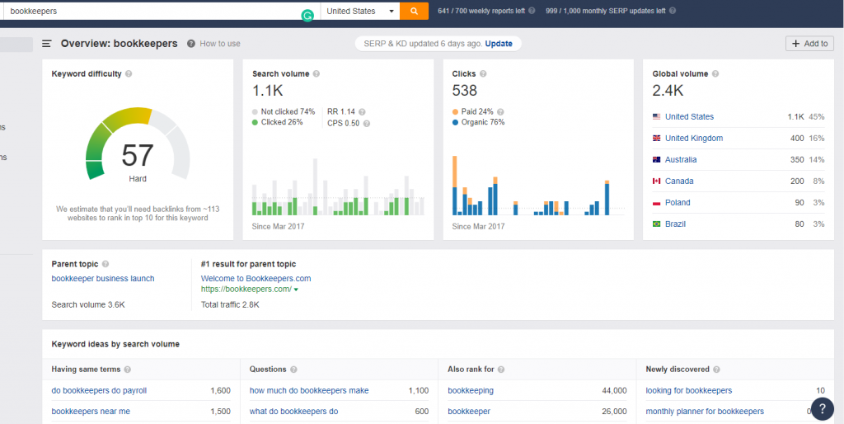Open the round help chat button

823,408
